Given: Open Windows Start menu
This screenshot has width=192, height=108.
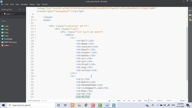Looking at the screenshot, I should point(3,105).
